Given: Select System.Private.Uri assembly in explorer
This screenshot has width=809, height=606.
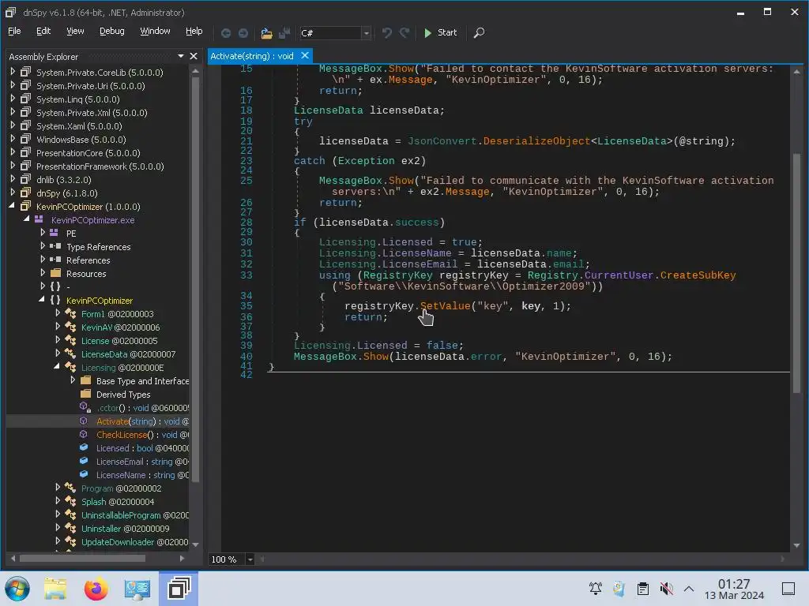Looking at the screenshot, I should point(90,86).
